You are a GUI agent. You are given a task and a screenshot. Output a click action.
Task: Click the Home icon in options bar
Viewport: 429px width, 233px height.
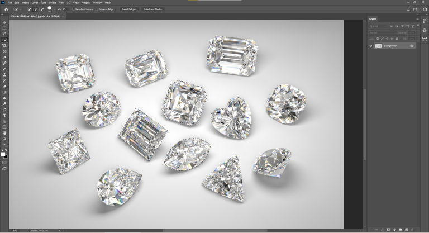pos(6,9)
